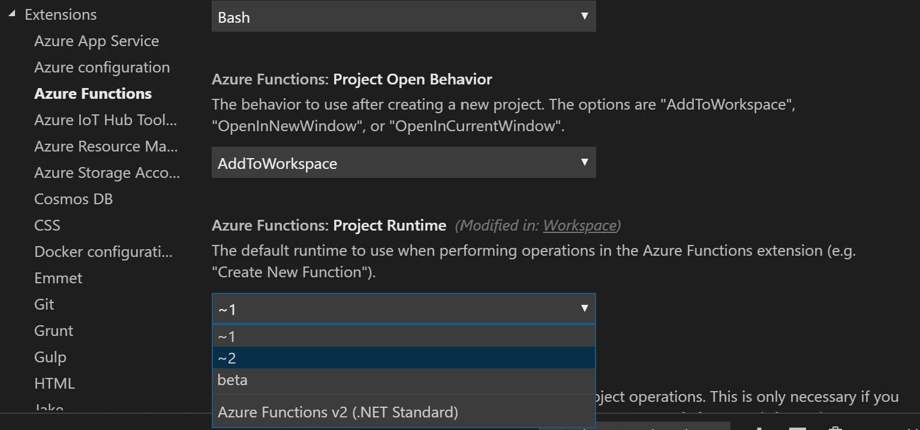This screenshot has height=430, width=920.
Task: Choose beta runtime option from list
Action: pyautogui.click(x=404, y=379)
